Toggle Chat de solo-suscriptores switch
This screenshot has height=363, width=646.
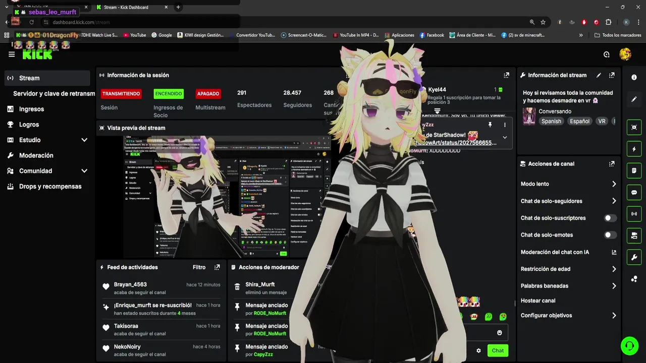click(610, 218)
